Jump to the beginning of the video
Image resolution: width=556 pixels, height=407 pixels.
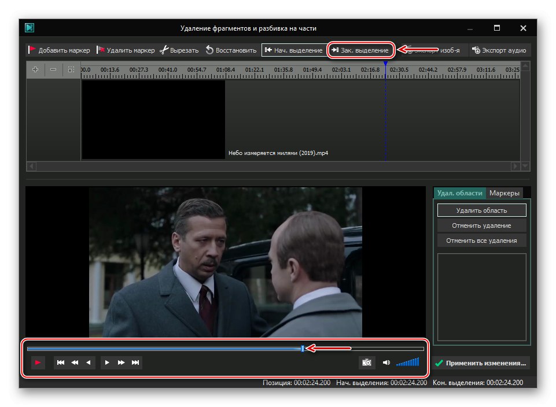point(61,362)
